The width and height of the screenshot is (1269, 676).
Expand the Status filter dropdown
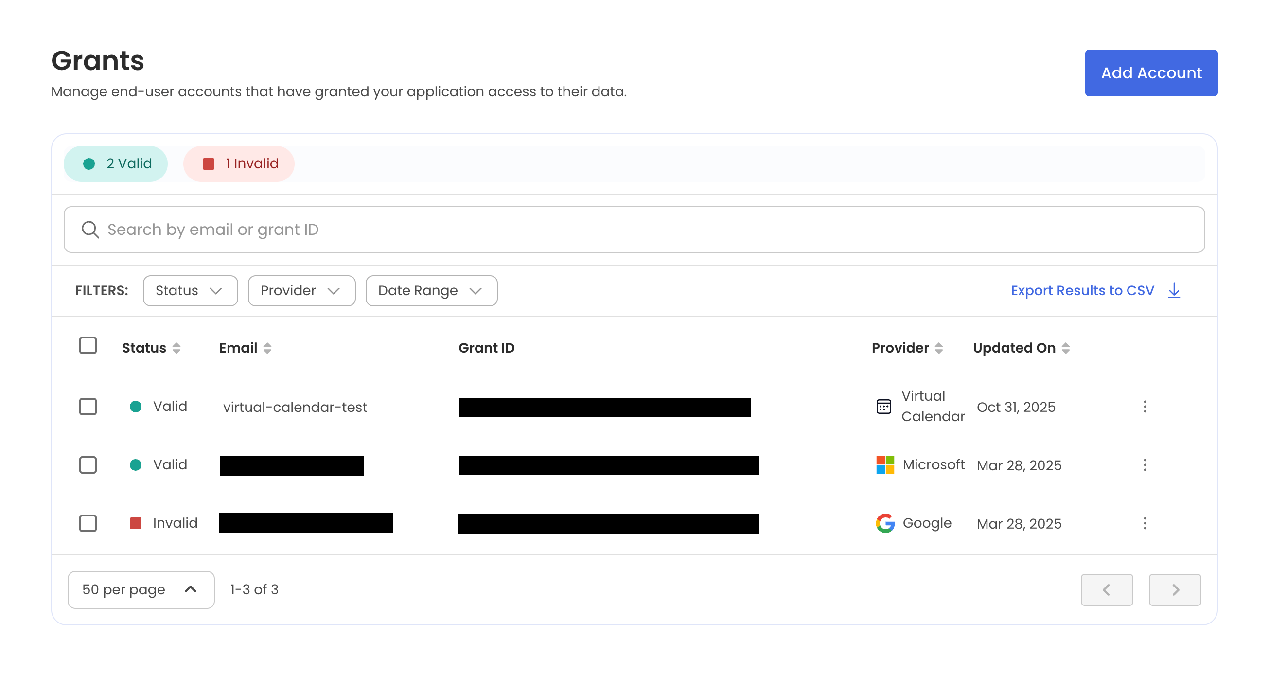coord(190,291)
